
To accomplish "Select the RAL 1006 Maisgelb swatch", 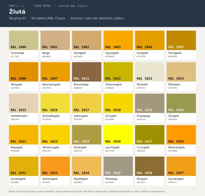I will tap(24, 77).
